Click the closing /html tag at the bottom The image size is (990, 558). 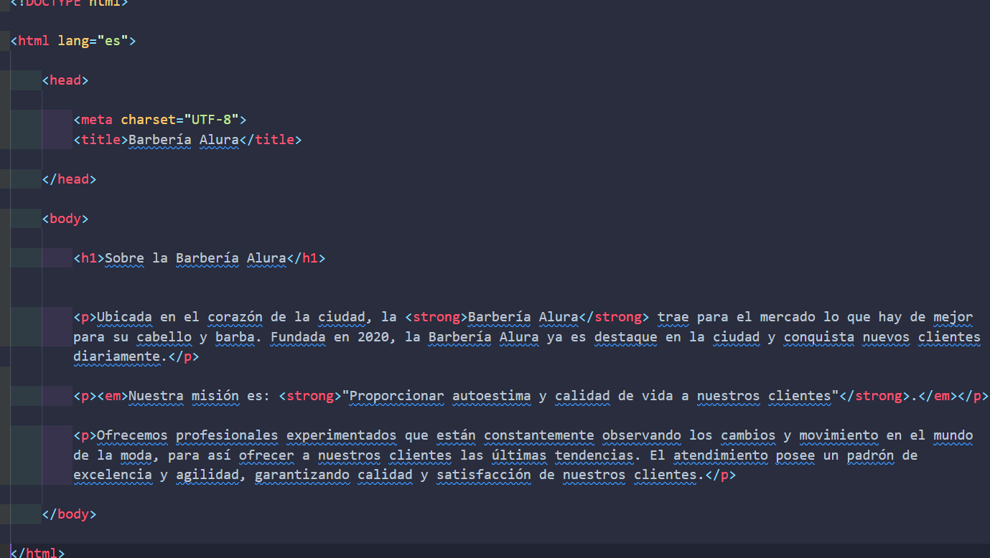point(37,552)
